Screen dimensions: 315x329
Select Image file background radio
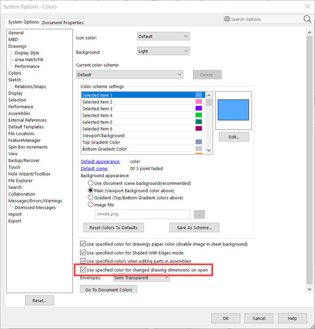(x=90, y=204)
